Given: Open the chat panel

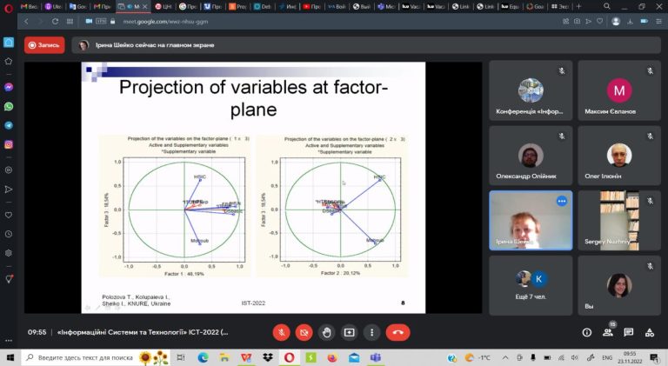Looking at the screenshot, I should pos(628,332).
